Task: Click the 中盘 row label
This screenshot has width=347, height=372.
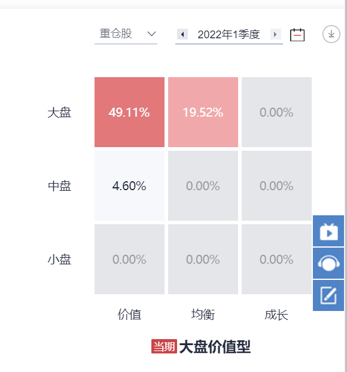Action: [x=59, y=186]
